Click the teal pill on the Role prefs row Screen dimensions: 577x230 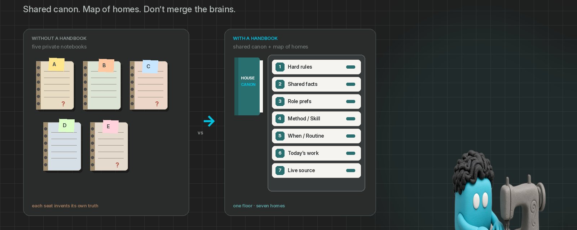click(351, 101)
